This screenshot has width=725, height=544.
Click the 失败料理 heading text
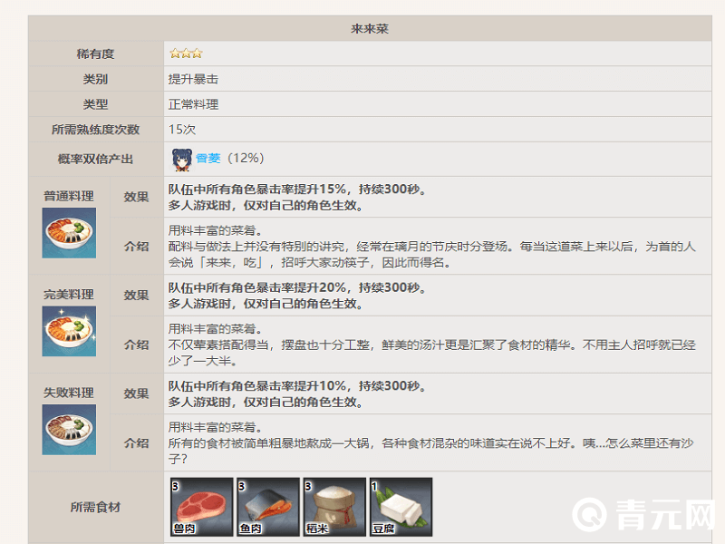pos(69,393)
